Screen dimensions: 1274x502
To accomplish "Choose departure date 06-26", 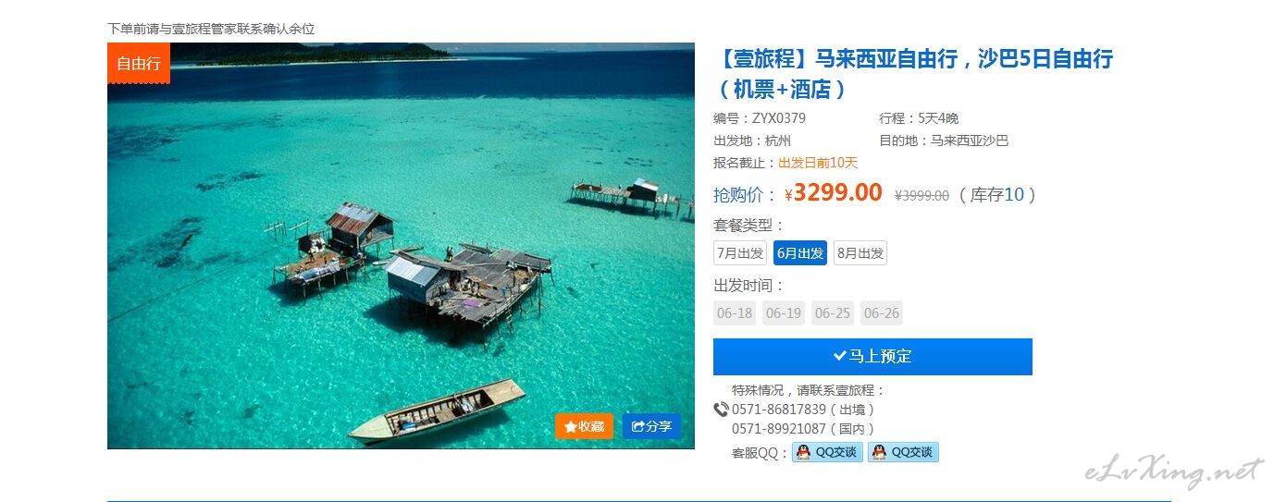I will pos(882,312).
